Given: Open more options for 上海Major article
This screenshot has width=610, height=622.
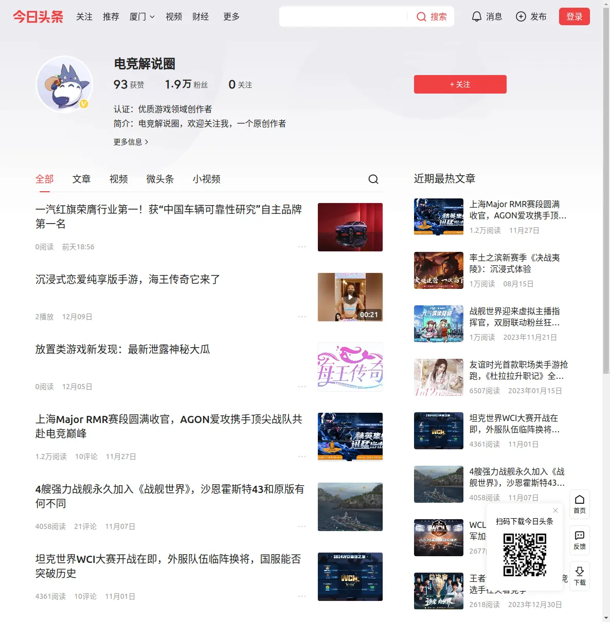Looking at the screenshot, I should (302, 456).
